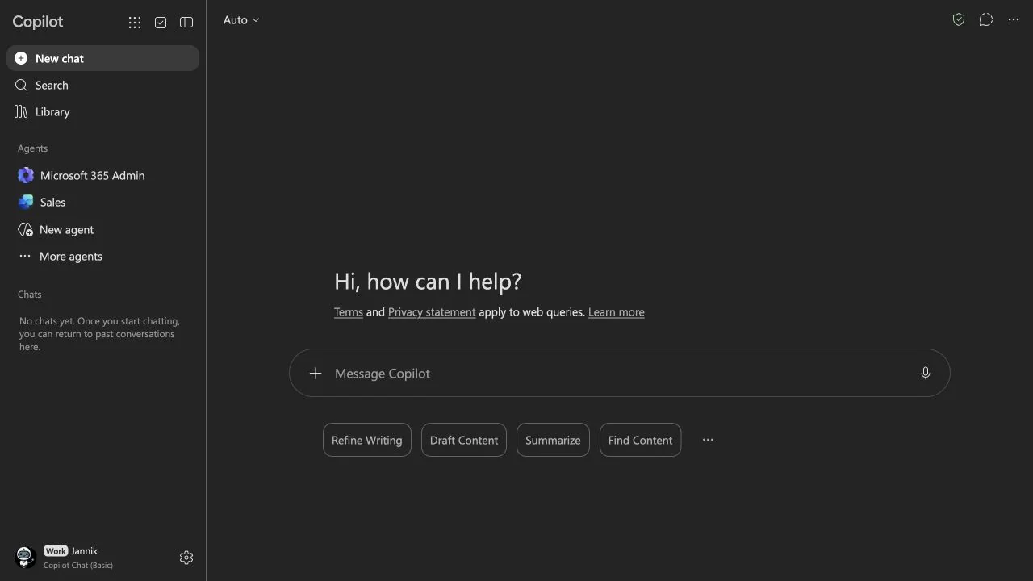Show more prompt suggestions ellipsis
Screen dimensions: 1033x581
(x=708, y=440)
